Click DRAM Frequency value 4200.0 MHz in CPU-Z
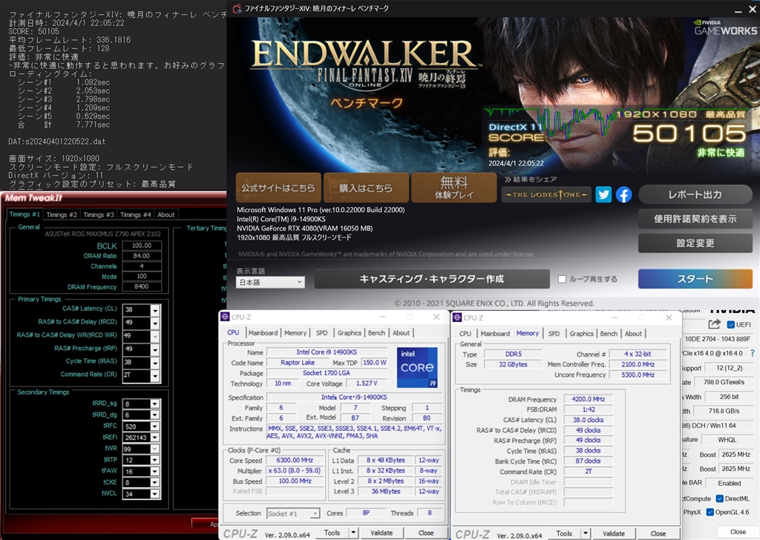 pyautogui.click(x=588, y=400)
